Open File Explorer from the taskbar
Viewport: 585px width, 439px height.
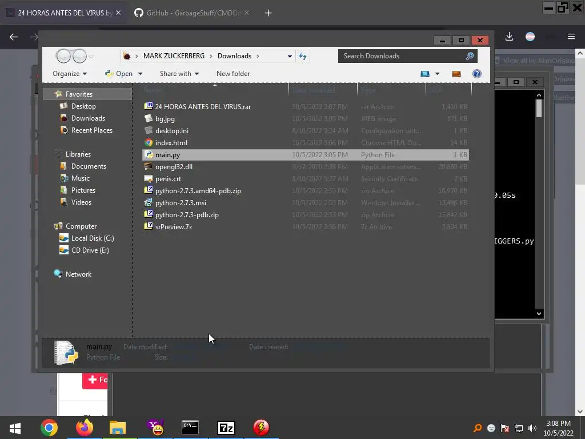pos(118,428)
